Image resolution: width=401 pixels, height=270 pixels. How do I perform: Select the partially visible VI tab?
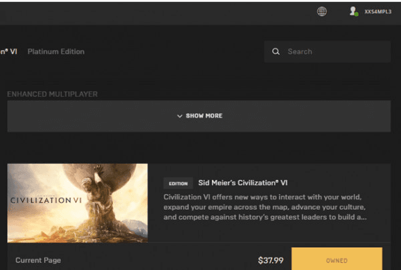(8, 51)
